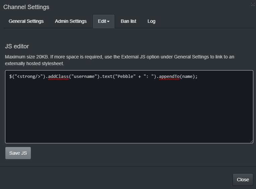Click the textarea resize handle corner
Image resolution: width=256 pixels, height=189 pixels.
tap(251, 141)
